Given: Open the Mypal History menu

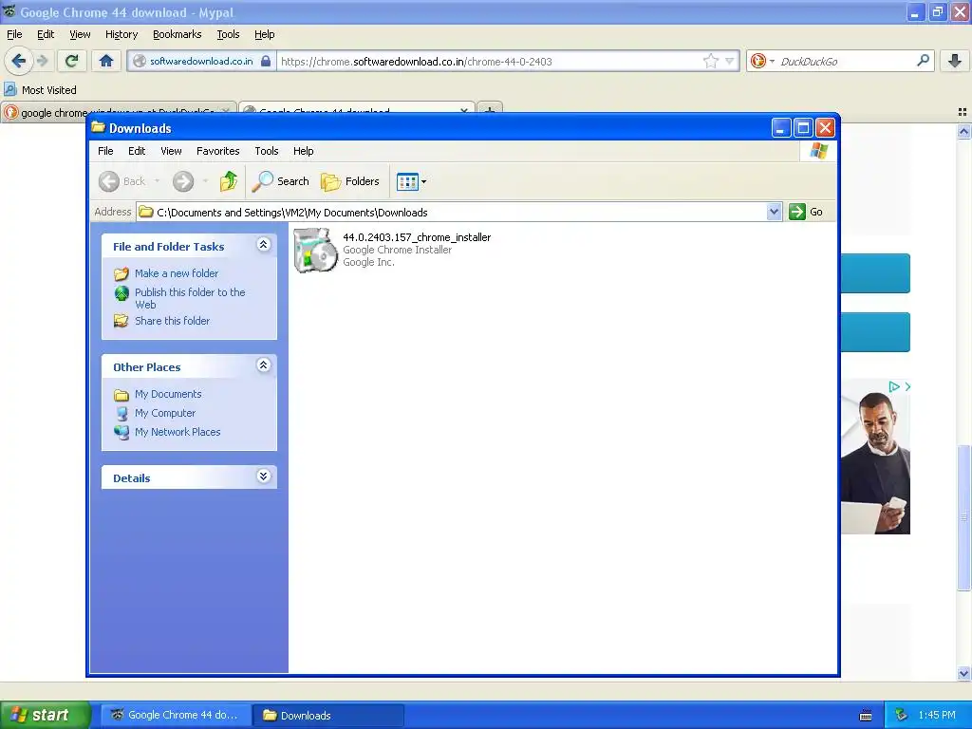Looking at the screenshot, I should click(121, 34).
